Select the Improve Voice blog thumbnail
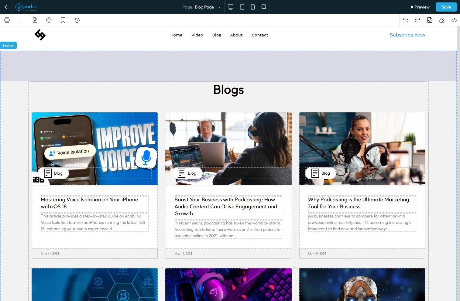460x301 pixels. (x=95, y=149)
